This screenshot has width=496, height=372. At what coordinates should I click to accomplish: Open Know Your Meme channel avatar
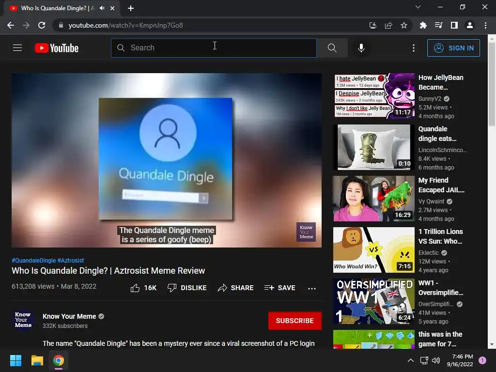pos(23,320)
